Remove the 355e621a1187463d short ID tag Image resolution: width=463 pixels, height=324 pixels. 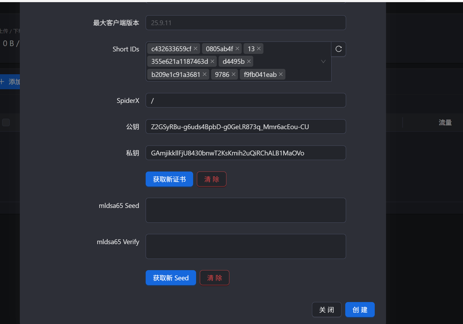(x=212, y=61)
